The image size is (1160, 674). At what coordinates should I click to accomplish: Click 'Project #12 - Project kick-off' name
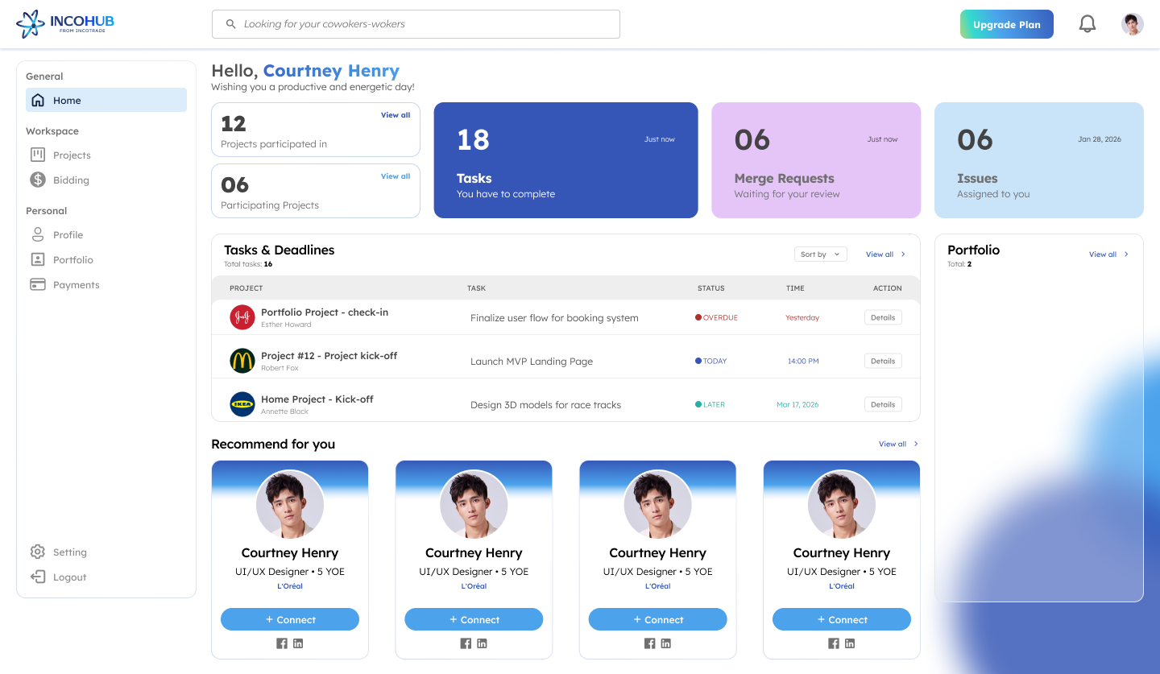[x=329, y=355]
